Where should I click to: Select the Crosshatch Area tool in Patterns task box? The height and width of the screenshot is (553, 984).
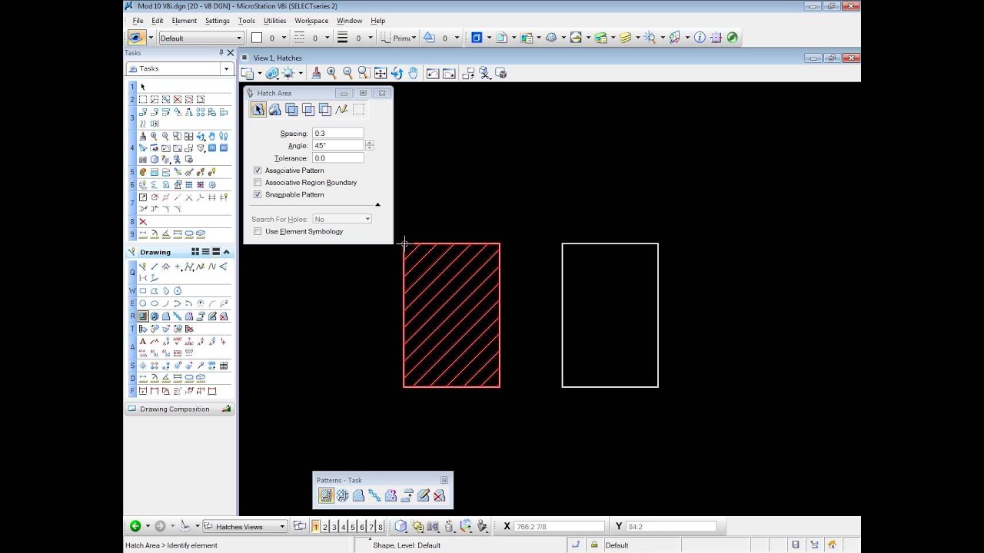pyautogui.click(x=342, y=496)
